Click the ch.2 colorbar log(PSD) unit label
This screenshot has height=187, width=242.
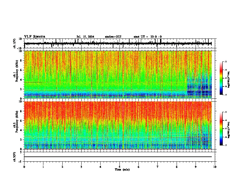pos(229,130)
